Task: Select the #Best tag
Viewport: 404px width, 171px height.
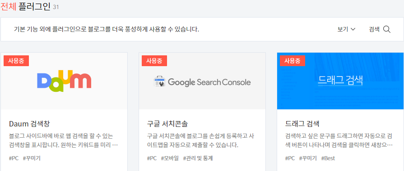Action: 328,158
